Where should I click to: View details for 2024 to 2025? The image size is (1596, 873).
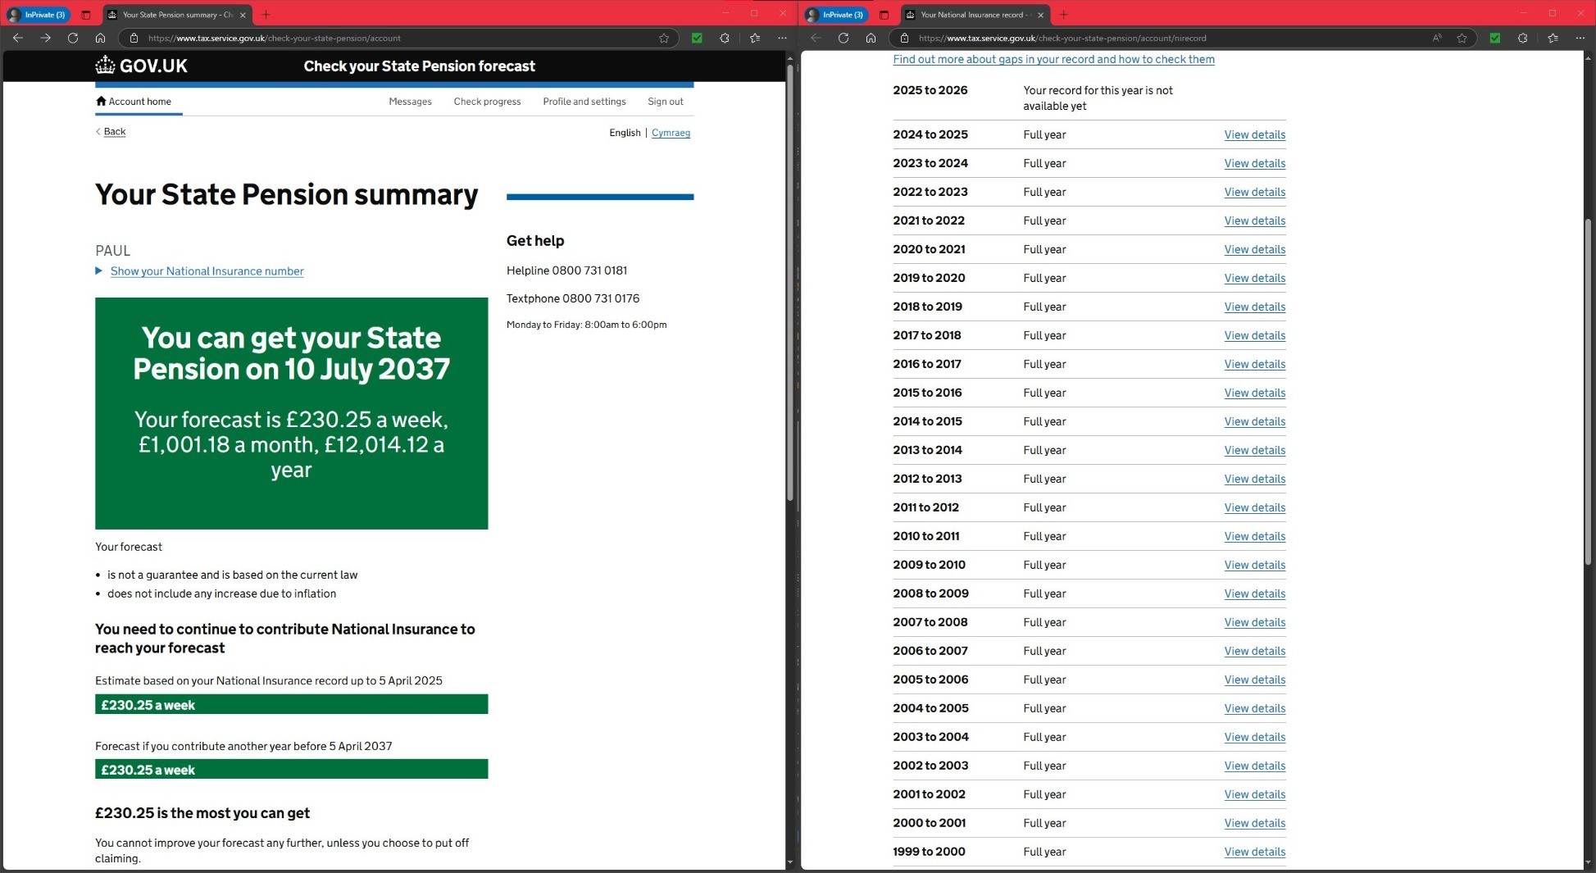pos(1254,134)
